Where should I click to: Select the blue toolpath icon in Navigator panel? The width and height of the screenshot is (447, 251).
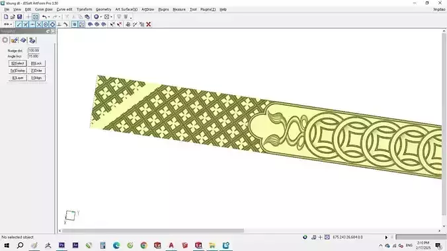click(32, 40)
